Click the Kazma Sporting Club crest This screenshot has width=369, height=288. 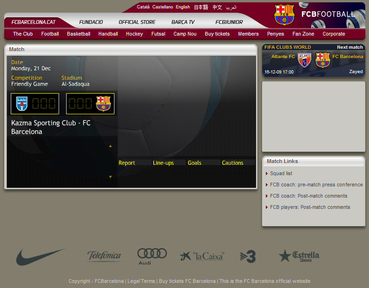(22, 103)
